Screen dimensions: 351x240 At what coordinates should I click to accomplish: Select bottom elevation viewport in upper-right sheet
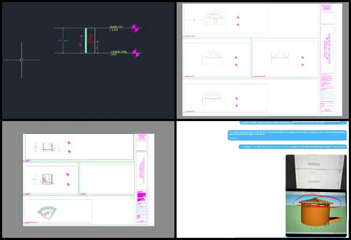(x=225, y=98)
